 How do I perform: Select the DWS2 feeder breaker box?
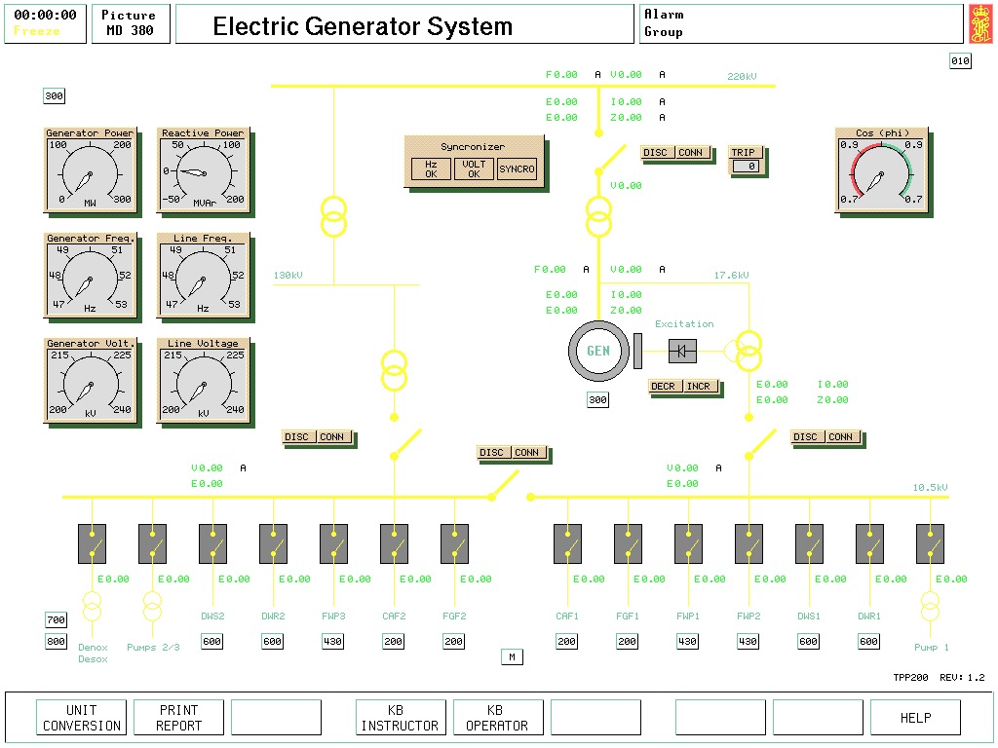point(213,543)
